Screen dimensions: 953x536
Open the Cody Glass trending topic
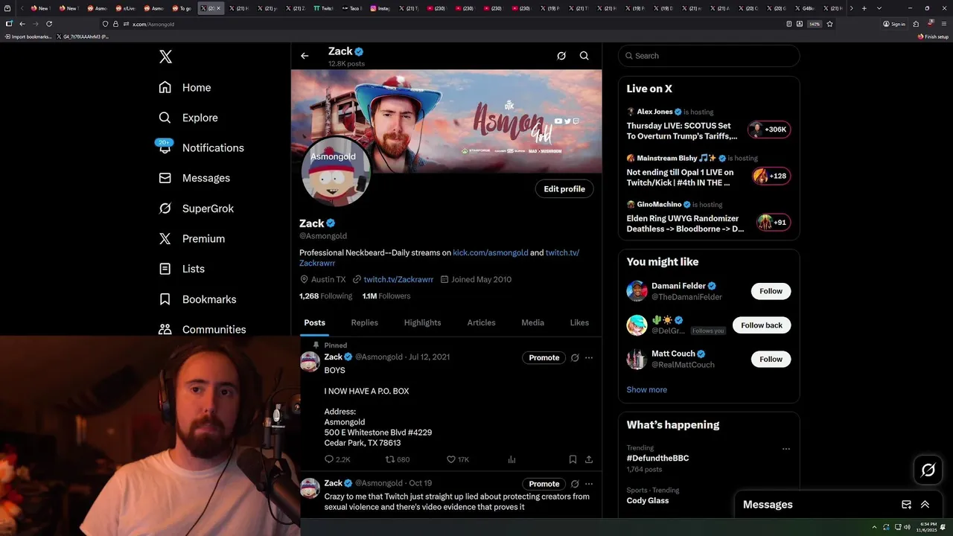(647, 501)
